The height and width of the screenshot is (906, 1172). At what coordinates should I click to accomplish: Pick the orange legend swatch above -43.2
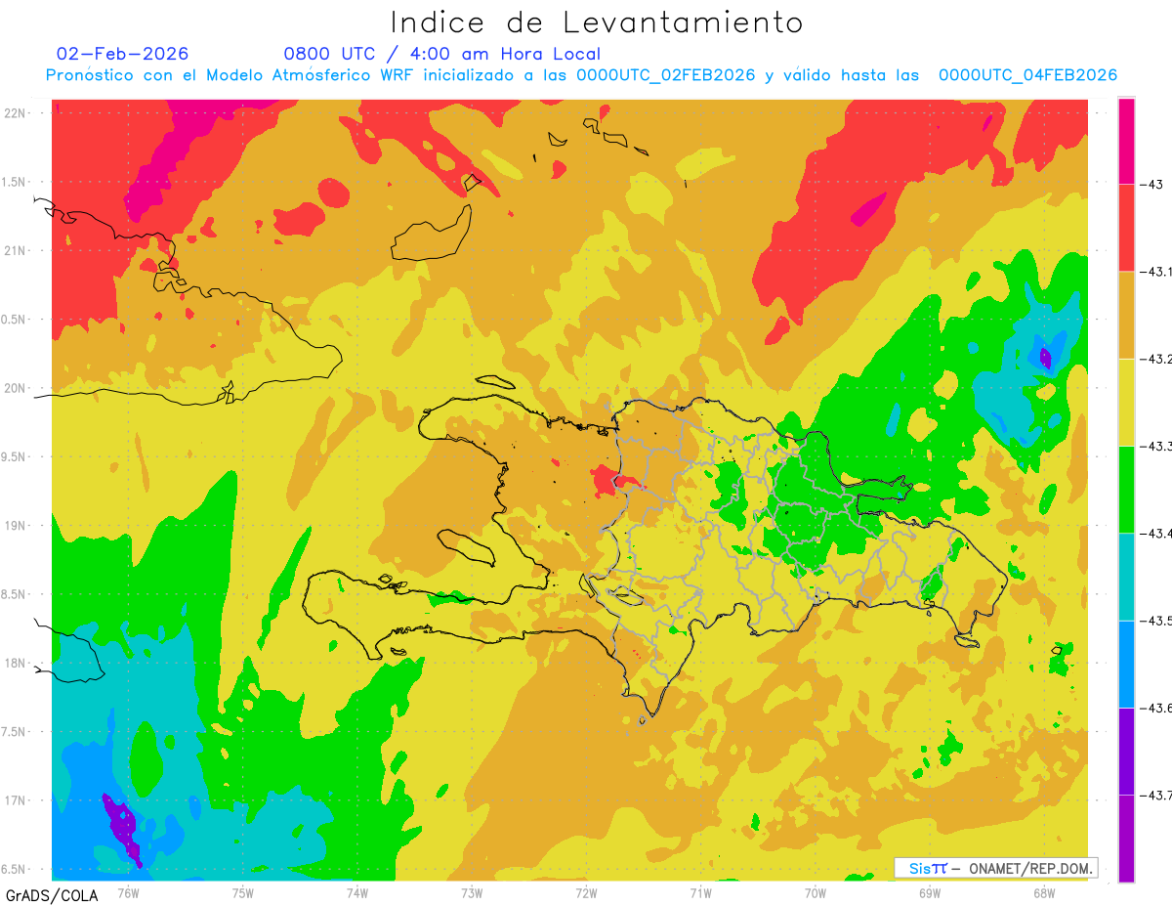(1126, 315)
